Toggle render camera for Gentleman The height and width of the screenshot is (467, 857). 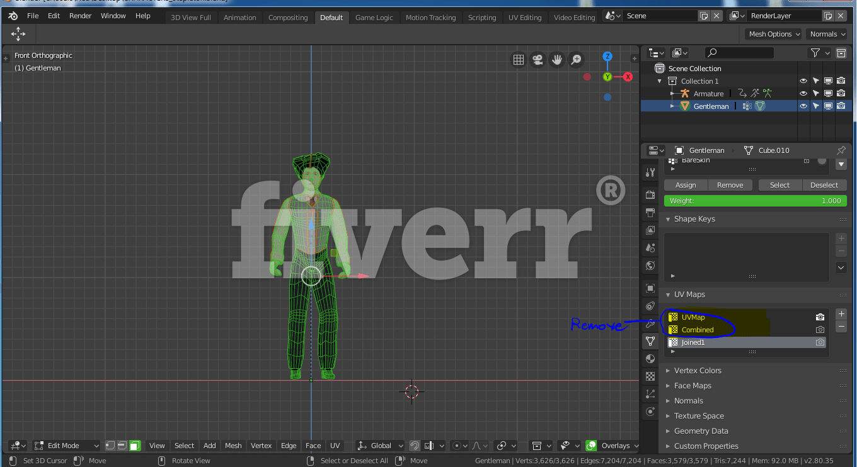pyautogui.click(x=841, y=106)
